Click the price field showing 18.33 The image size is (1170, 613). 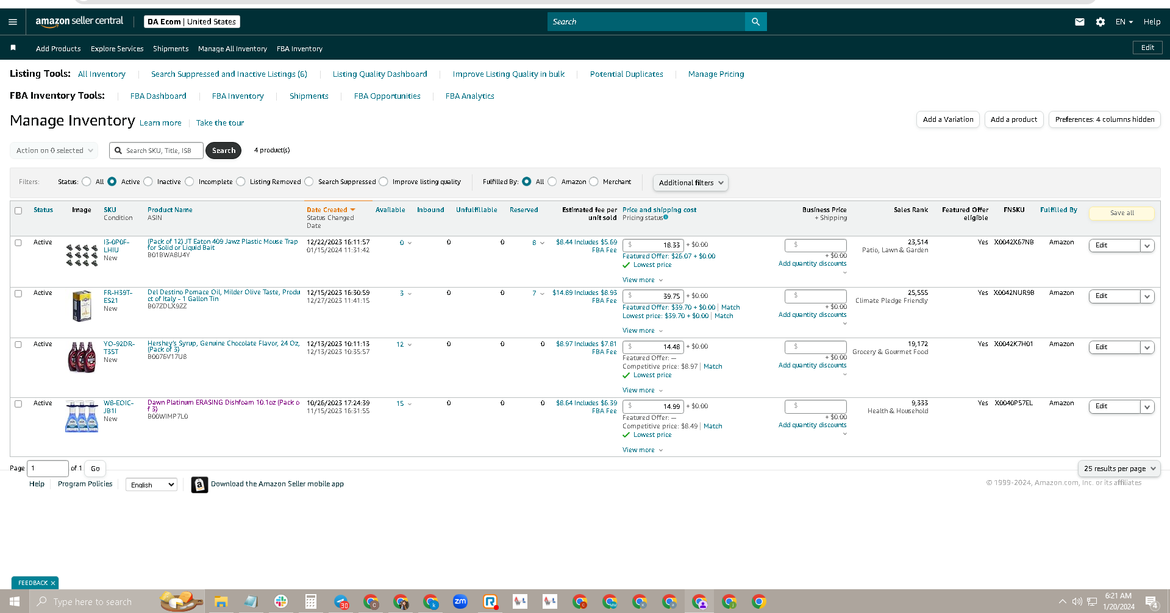[x=653, y=245]
